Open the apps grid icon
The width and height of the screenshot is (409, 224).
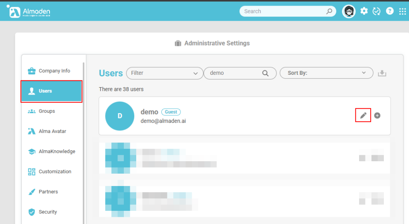tap(402, 11)
